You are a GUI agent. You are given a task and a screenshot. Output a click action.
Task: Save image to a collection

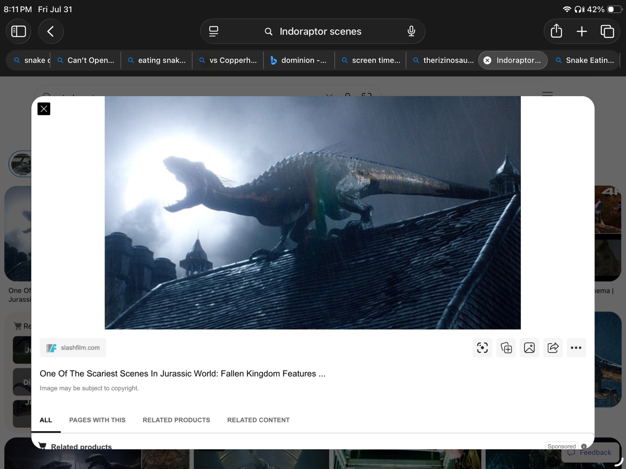click(506, 347)
